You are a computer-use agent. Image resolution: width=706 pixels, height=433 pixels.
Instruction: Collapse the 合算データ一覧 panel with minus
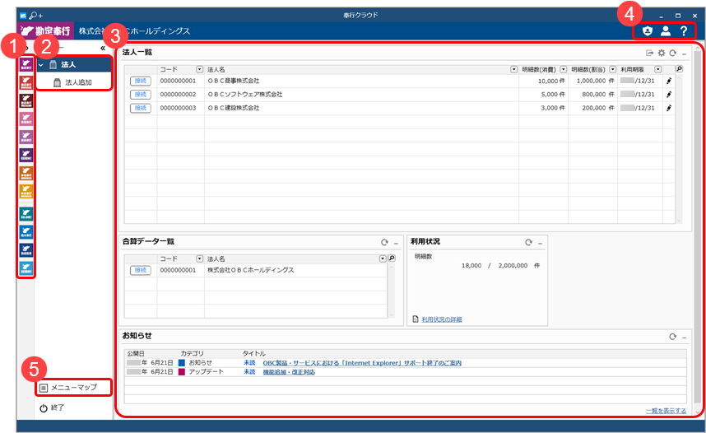click(x=397, y=244)
